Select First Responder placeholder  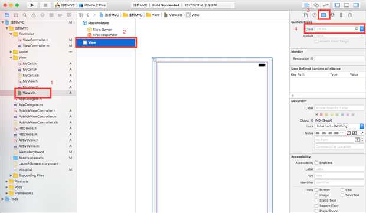[102, 35]
